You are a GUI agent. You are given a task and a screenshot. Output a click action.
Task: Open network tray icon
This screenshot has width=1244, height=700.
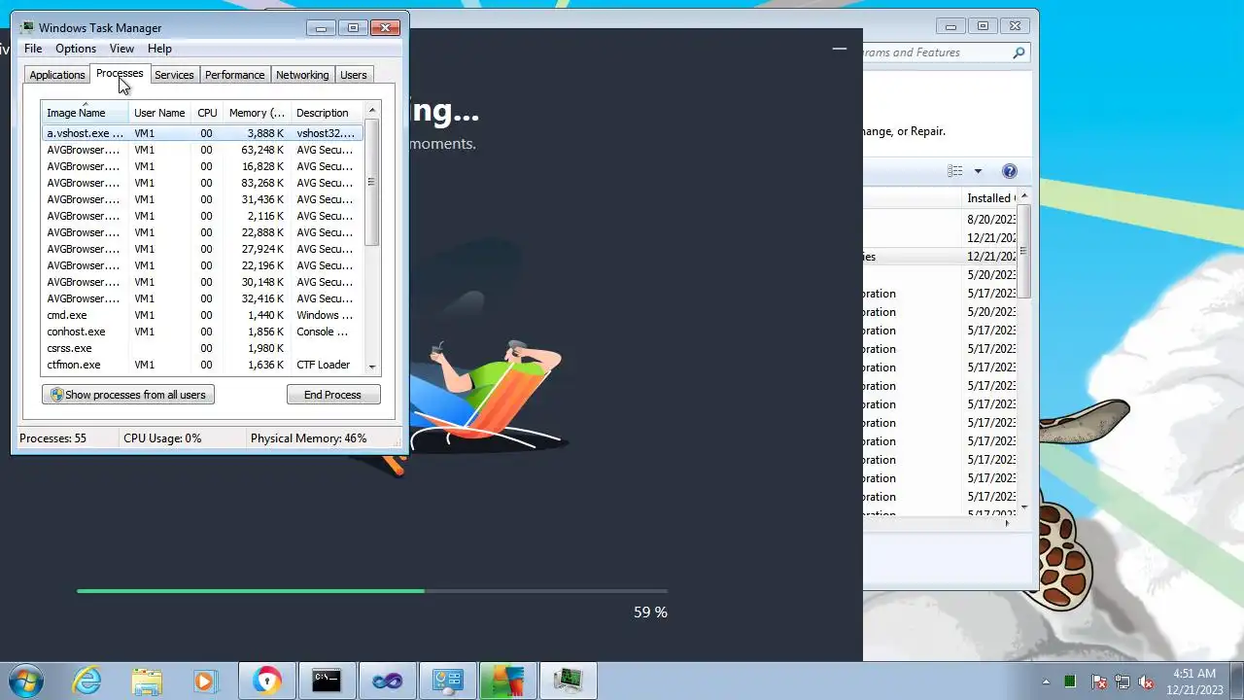point(1123,682)
